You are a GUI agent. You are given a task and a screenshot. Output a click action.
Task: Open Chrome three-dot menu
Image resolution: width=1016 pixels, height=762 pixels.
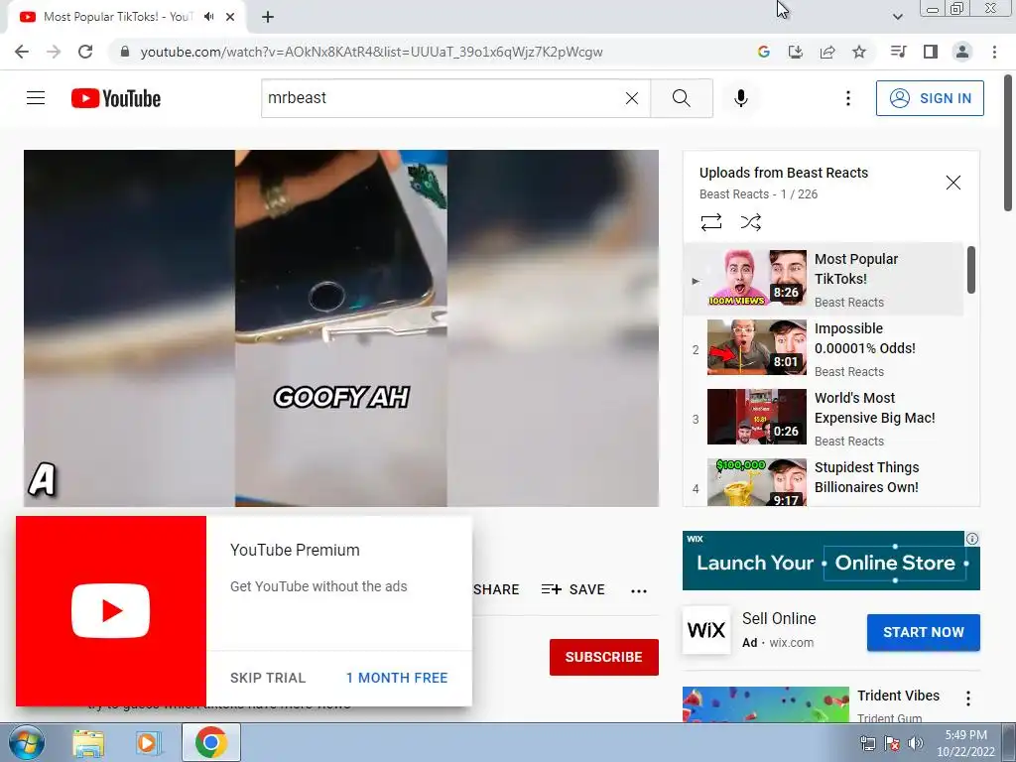[x=994, y=52]
